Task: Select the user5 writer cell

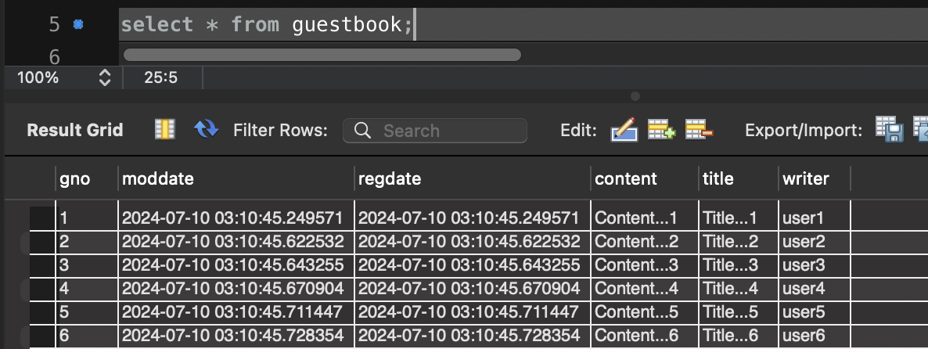Action: click(x=815, y=311)
